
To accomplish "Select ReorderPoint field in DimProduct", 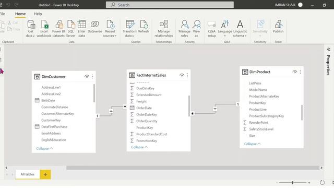I will 259,123.
